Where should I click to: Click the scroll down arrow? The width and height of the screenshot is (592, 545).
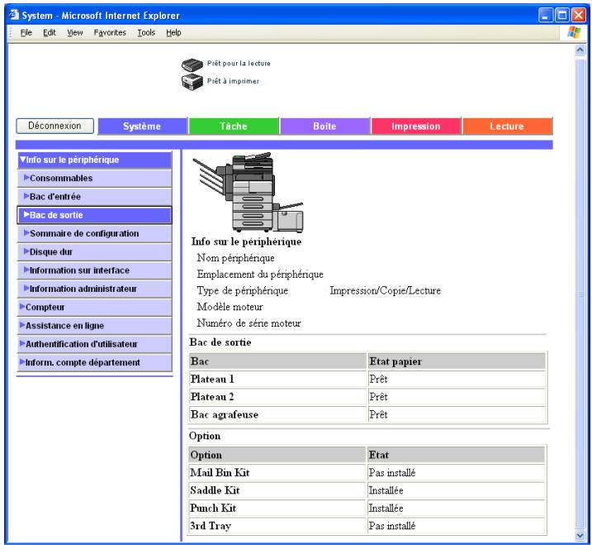click(580, 535)
